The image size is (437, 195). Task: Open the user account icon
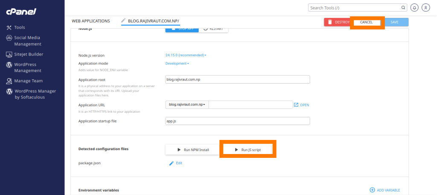(x=425, y=8)
